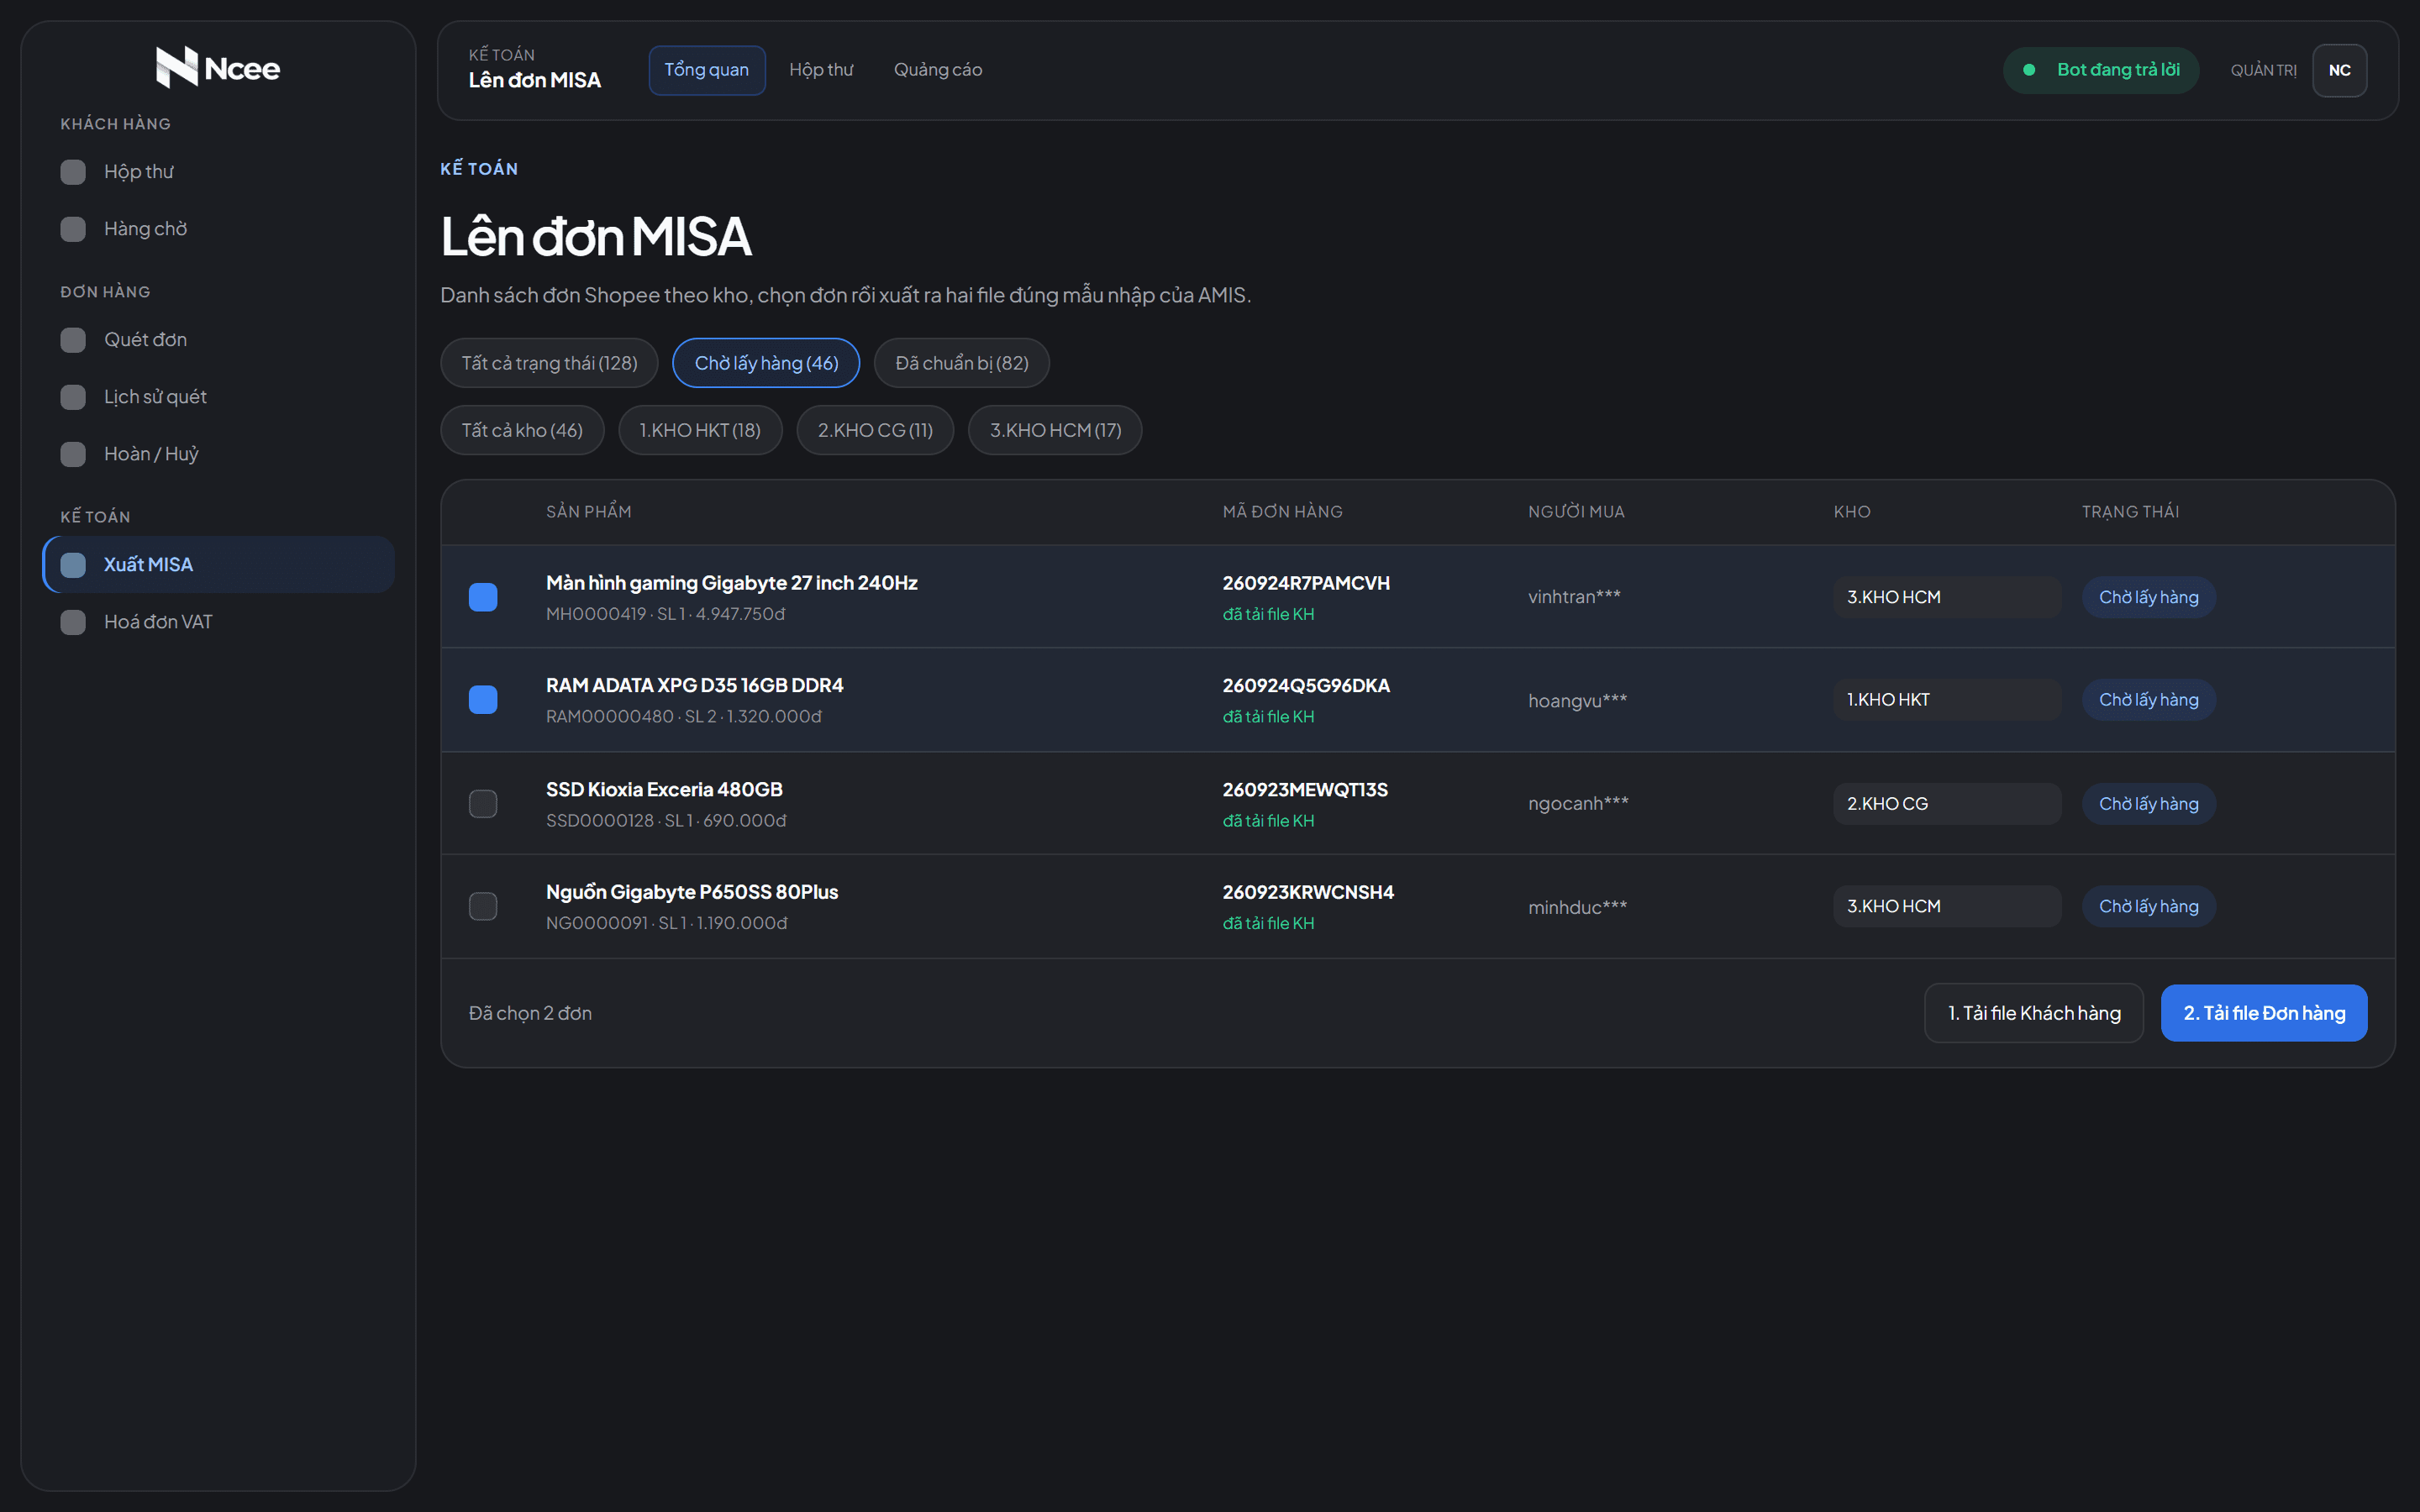Select 2.KHO CG (11) filter

pos(875,430)
